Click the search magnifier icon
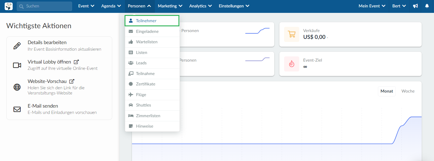The height and width of the screenshot is (161, 434). [x=21, y=6]
